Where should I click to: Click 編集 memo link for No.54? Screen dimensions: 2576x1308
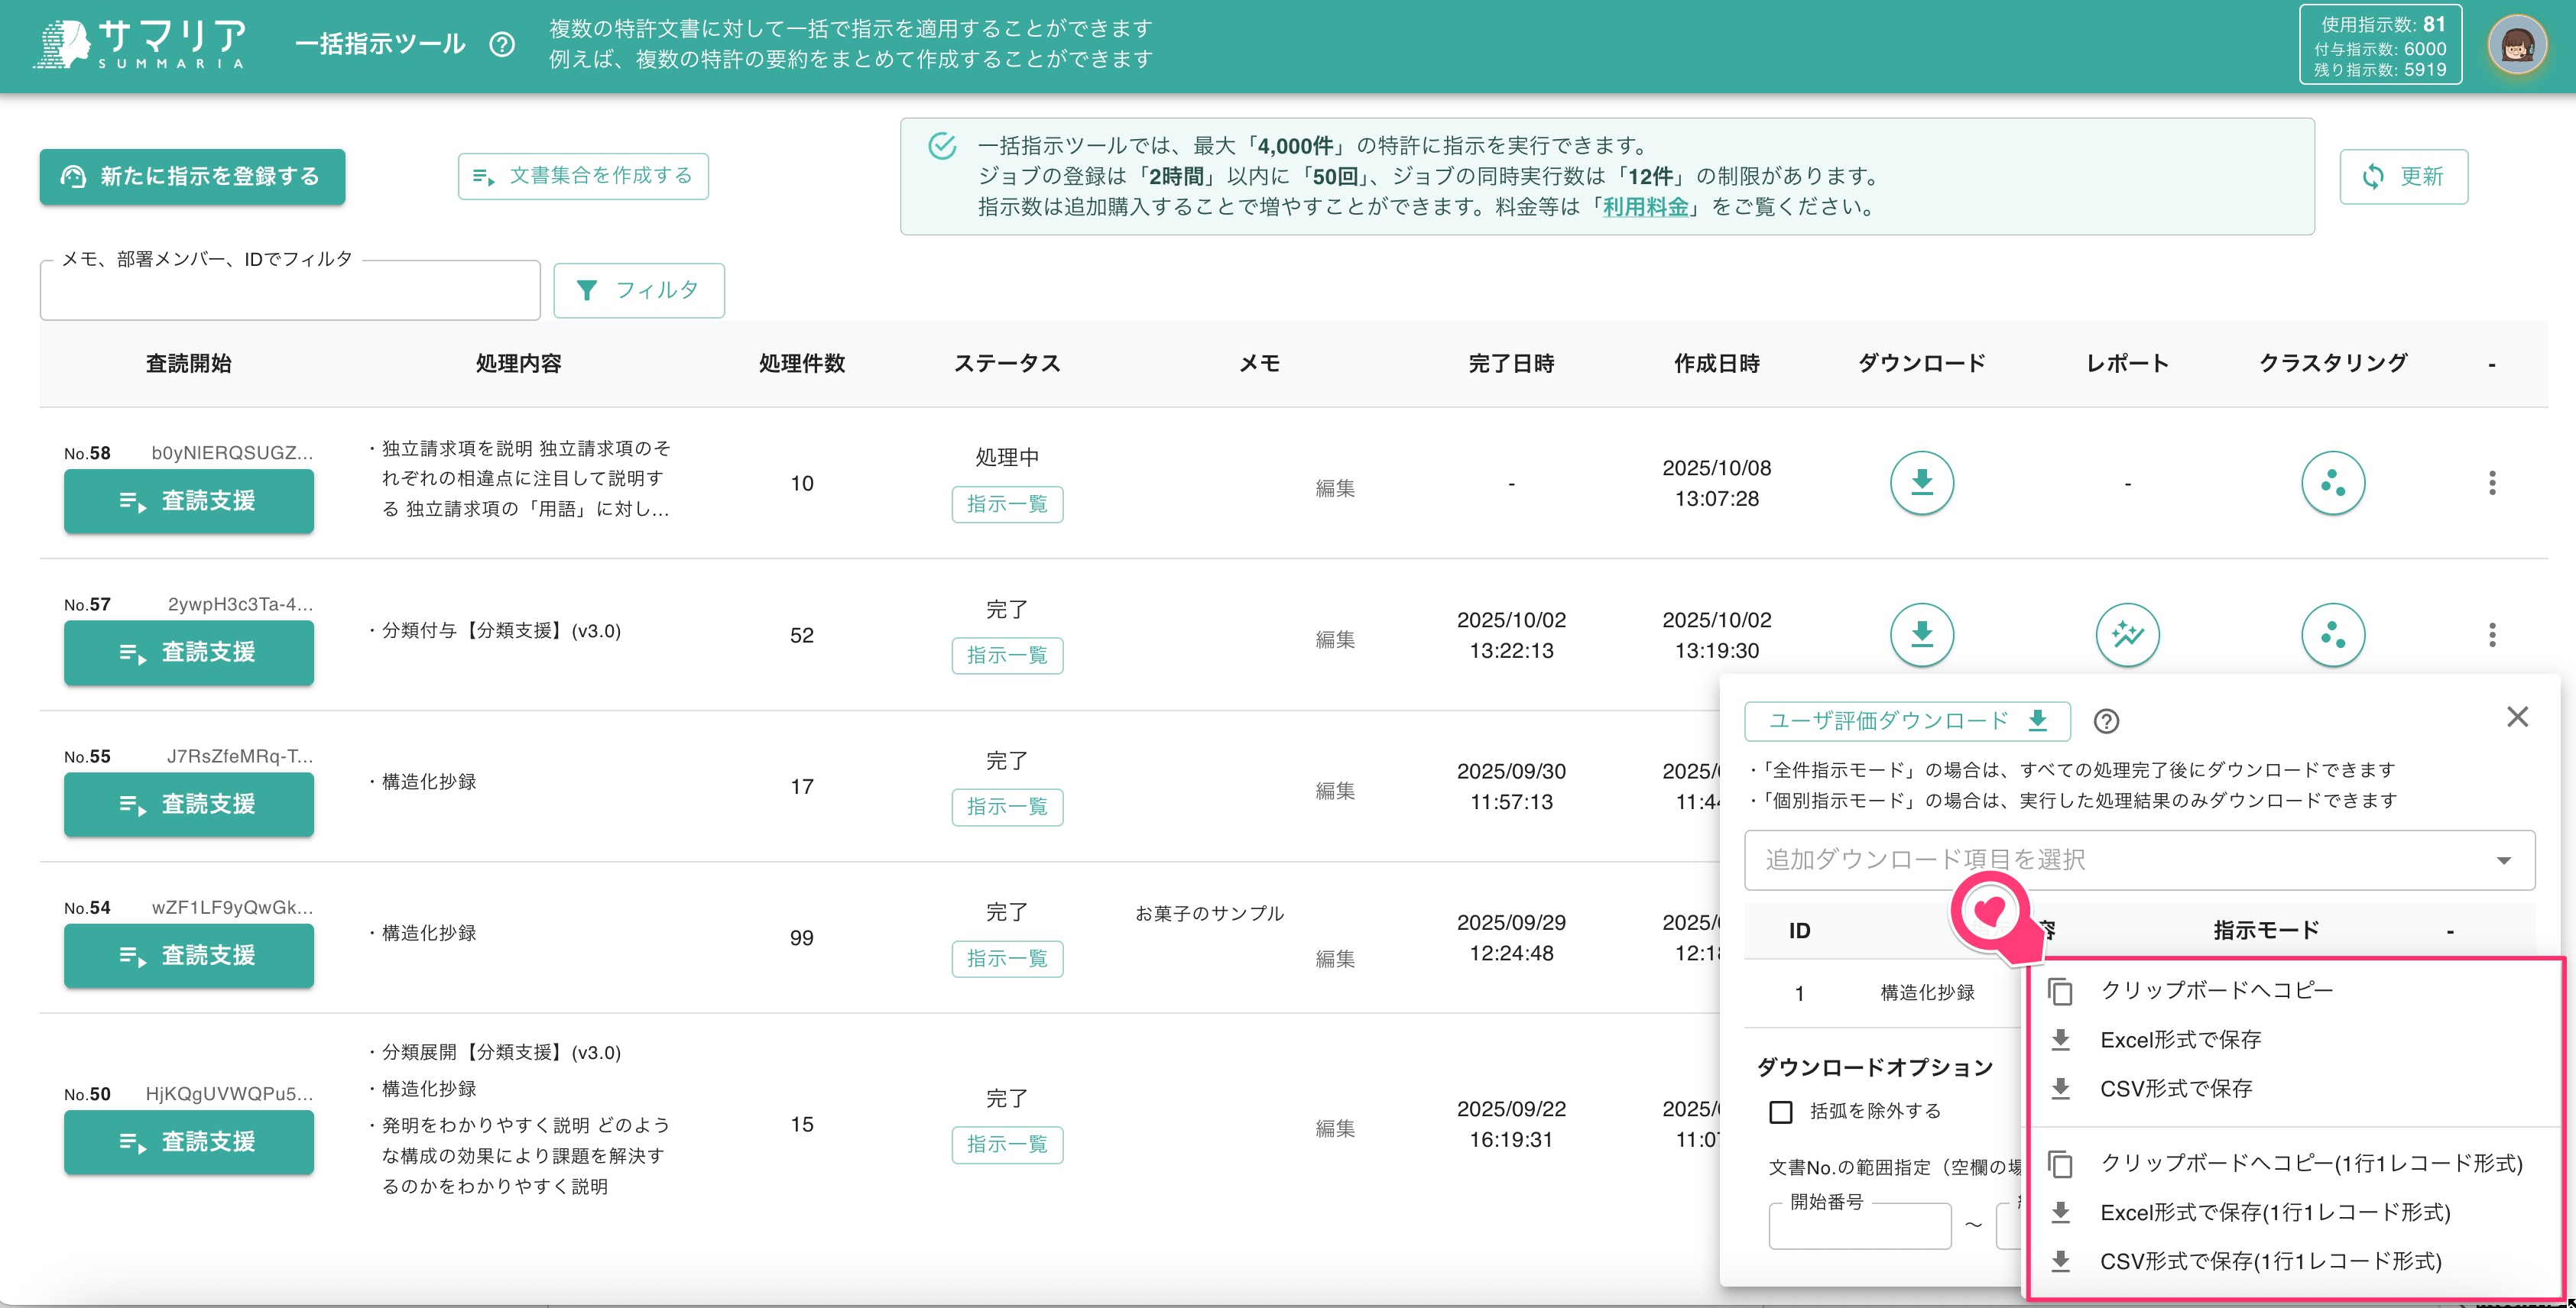(1335, 958)
